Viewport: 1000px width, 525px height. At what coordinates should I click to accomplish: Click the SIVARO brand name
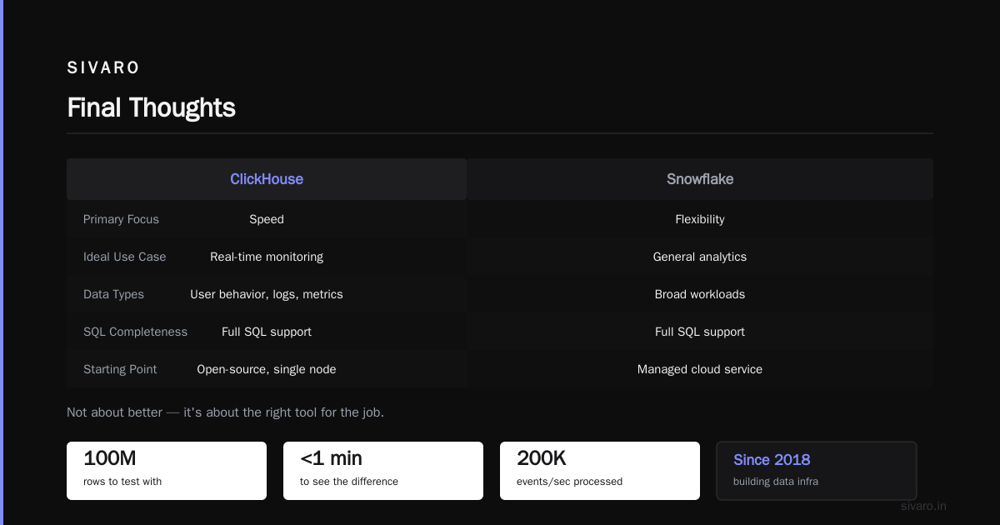point(103,68)
